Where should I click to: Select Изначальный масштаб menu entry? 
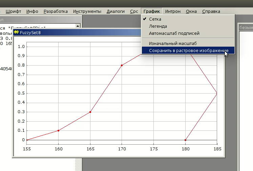[173, 43]
